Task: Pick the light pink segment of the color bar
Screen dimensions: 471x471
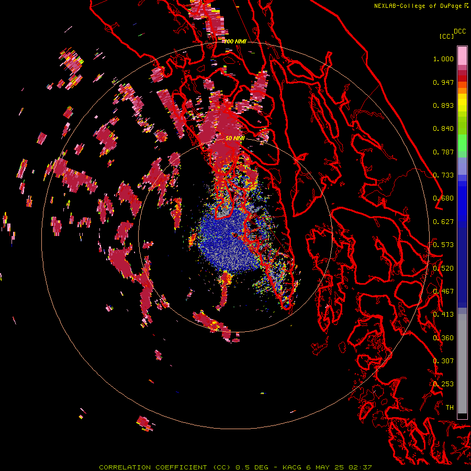Action: (462, 56)
